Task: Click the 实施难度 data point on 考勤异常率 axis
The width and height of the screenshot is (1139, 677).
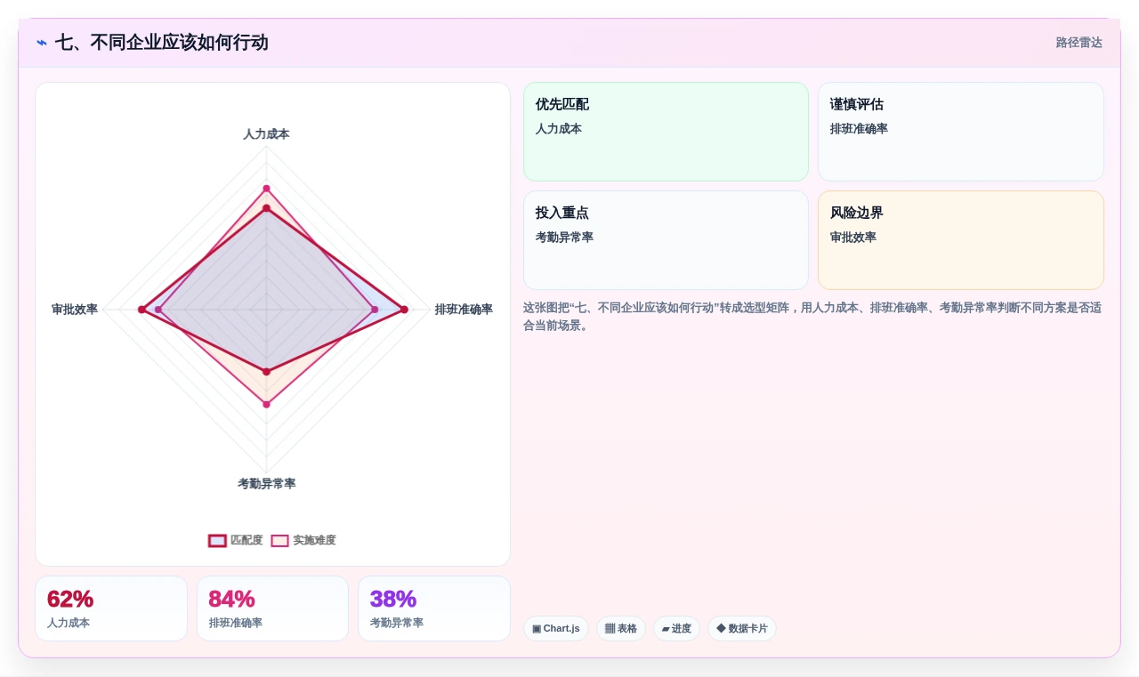Action: tap(266, 405)
